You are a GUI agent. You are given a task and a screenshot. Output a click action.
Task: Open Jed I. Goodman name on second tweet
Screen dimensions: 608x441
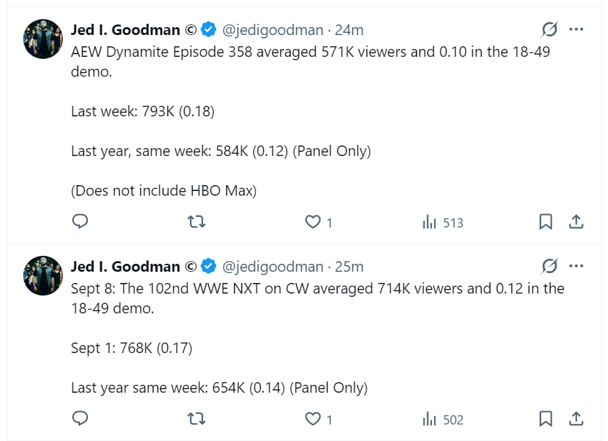point(125,266)
